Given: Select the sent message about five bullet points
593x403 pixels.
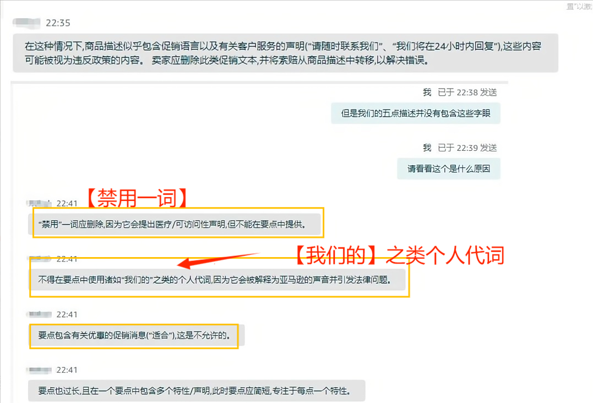Looking at the screenshot, I should point(416,113).
